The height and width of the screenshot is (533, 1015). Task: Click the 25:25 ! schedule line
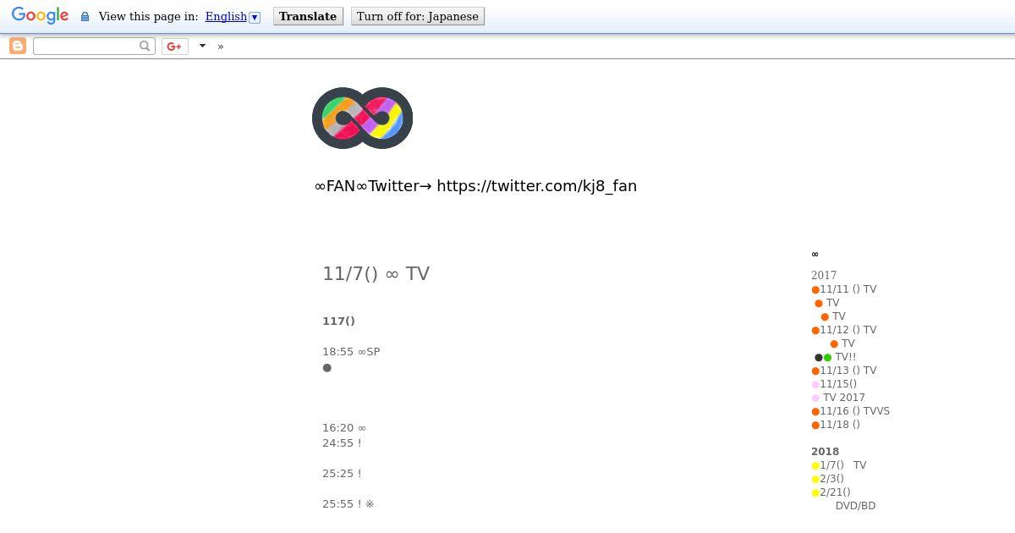click(342, 474)
